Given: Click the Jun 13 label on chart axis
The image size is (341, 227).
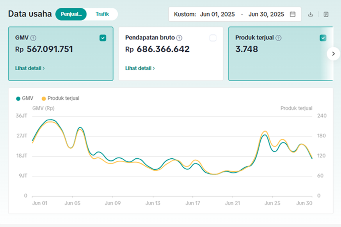Looking at the screenshot, I should point(153,203).
